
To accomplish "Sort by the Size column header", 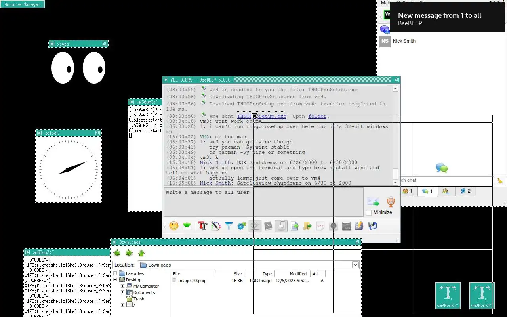I will point(230,274).
